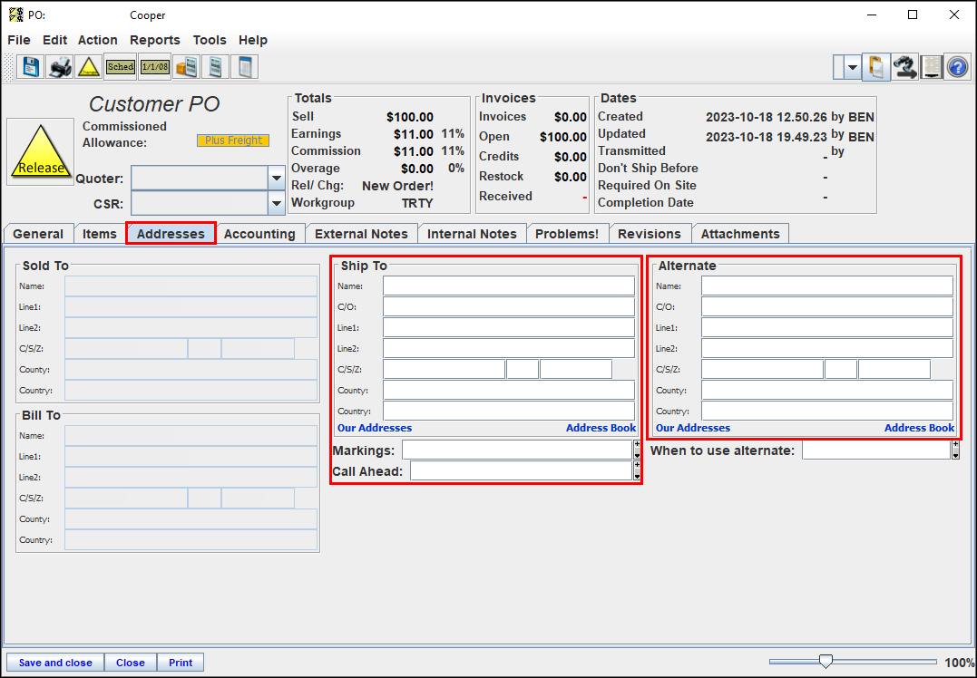
Task: Click the large yellow Release triangle button
Action: point(41,152)
